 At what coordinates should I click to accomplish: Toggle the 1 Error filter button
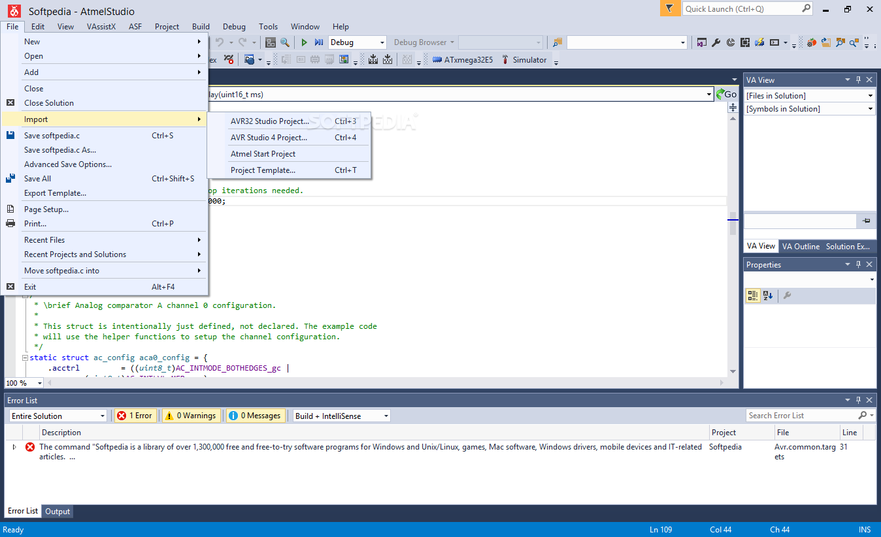point(136,416)
